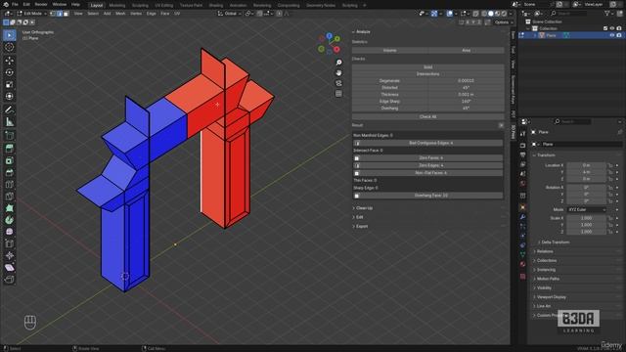Click the Area statistics button

(466, 50)
